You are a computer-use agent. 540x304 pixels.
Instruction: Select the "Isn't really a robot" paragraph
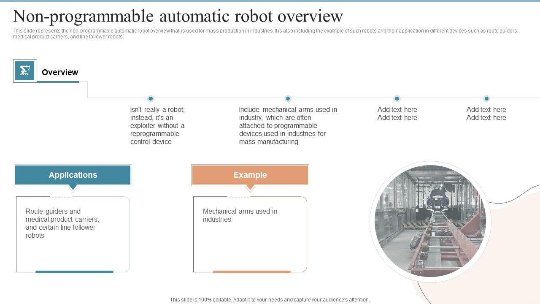[x=157, y=126]
